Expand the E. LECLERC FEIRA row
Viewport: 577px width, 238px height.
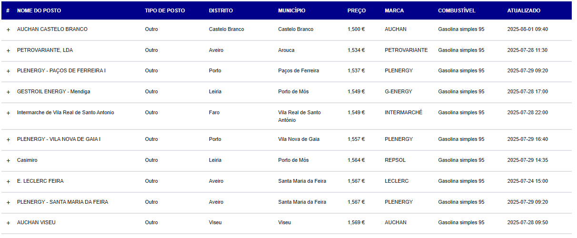point(8,181)
